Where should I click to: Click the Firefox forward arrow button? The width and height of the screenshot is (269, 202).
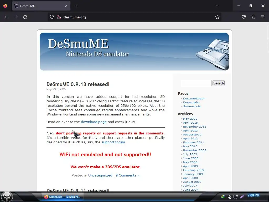click(16, 17)
